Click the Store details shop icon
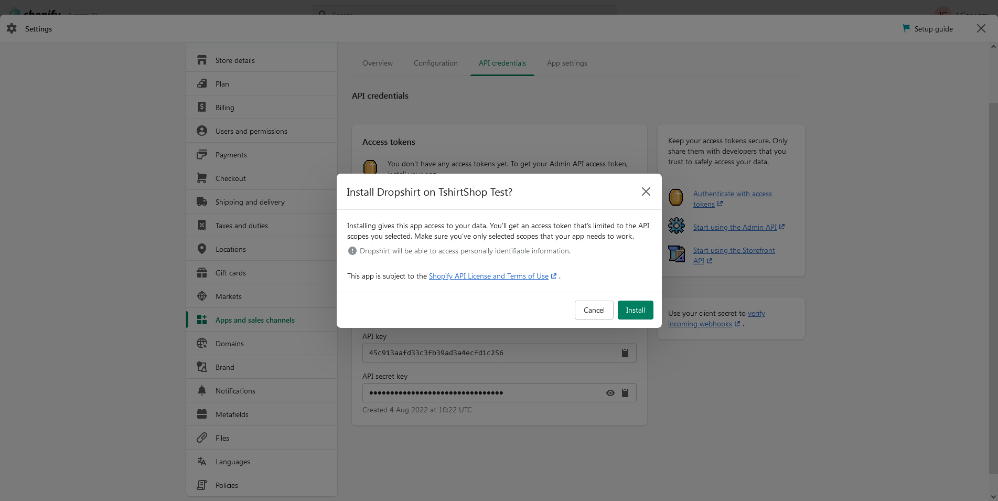998x501 pixels. [x=202, y=60]
